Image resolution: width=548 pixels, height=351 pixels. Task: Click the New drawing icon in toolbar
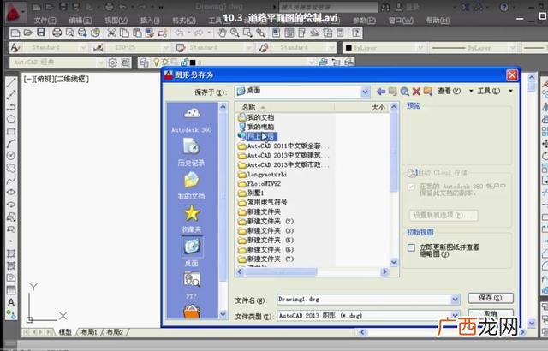(15, 33)
